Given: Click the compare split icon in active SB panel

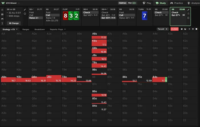Looking at the screenshot, I should [x=188, y=18].
